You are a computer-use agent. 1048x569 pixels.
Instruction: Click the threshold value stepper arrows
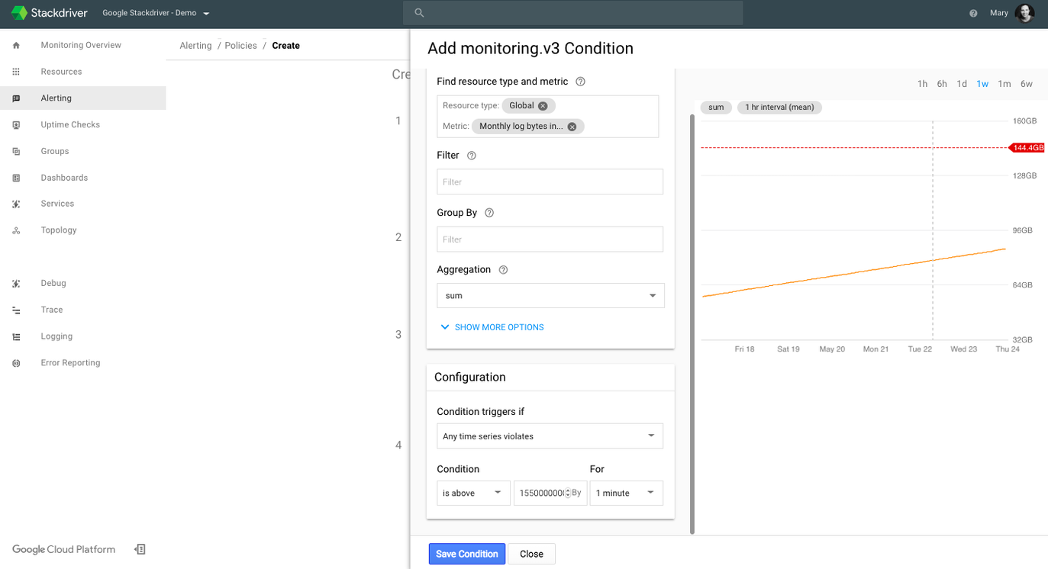pyautogui.click(x=567, y=493)
